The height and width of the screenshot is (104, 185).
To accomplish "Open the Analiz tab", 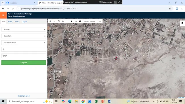I will click(x=17, y=21).
